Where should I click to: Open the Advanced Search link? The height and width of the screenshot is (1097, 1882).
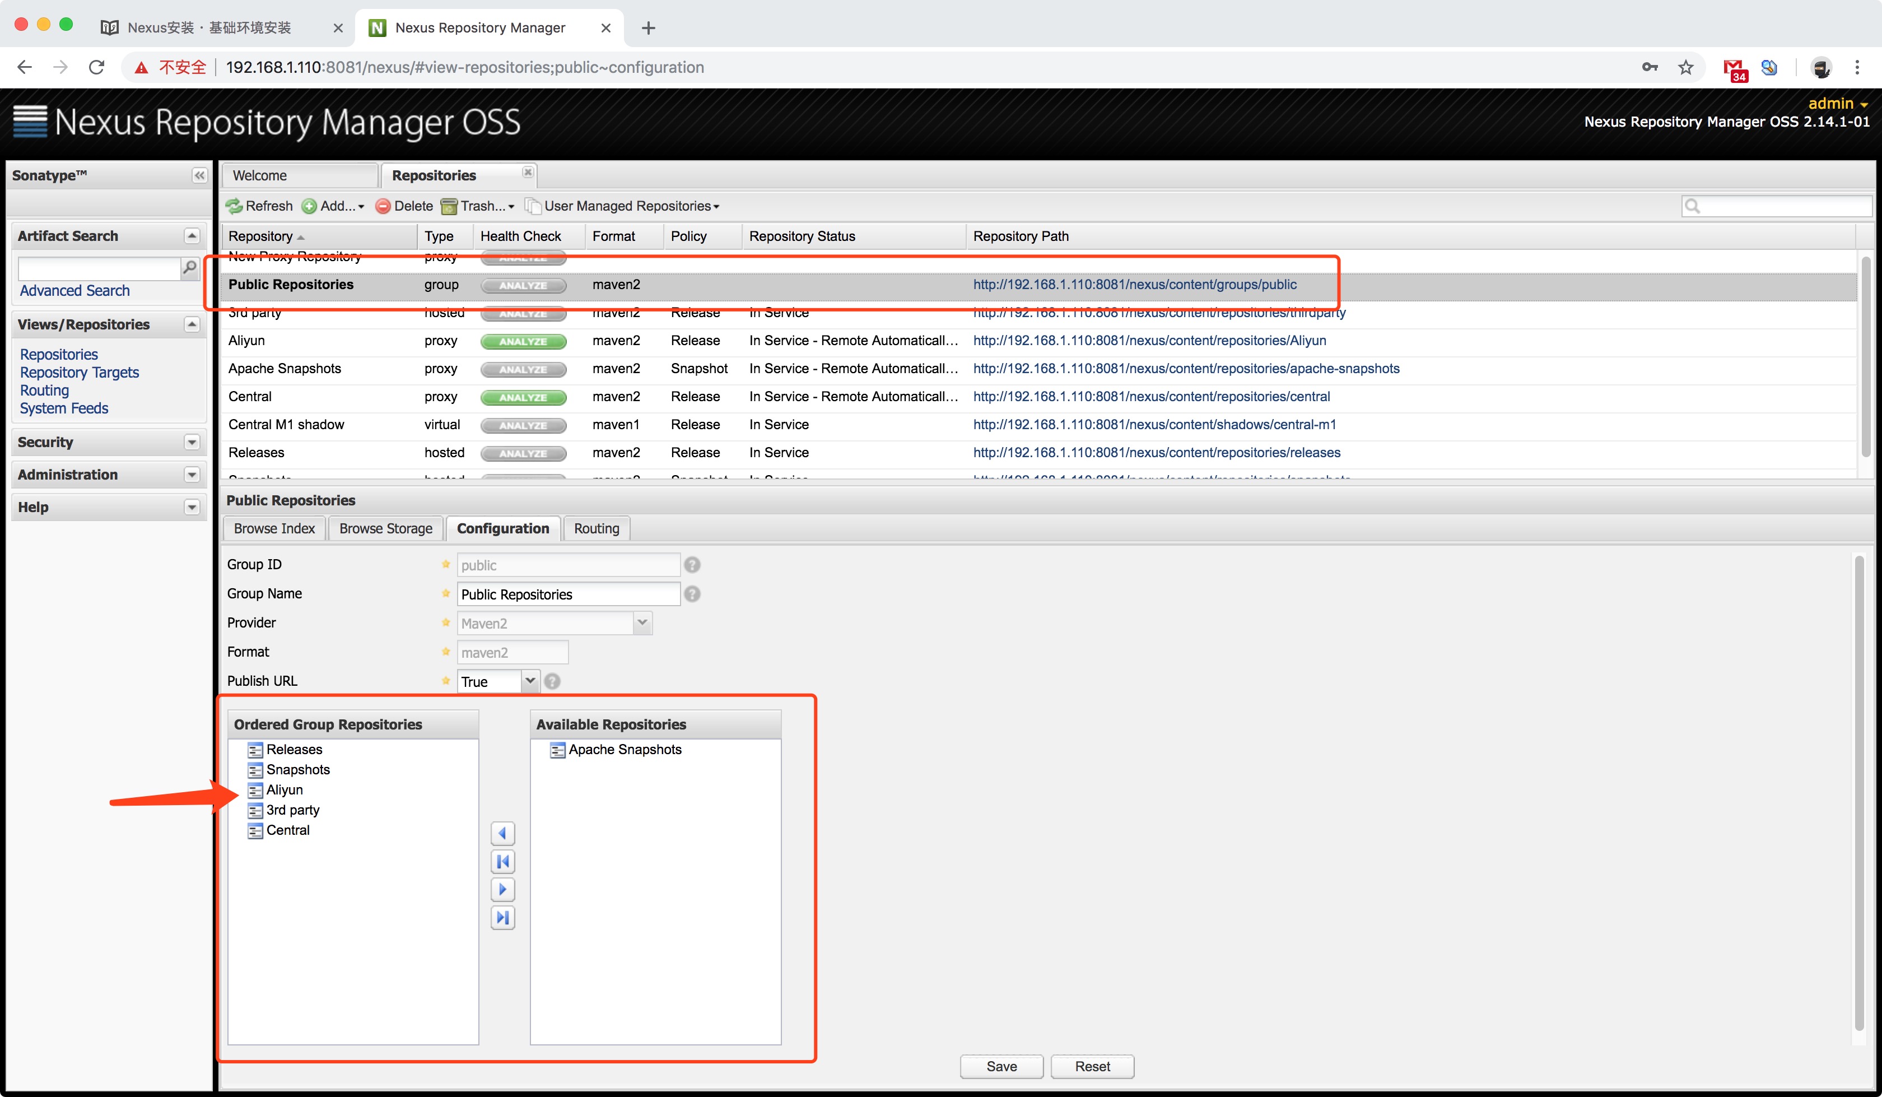click(x=74, y=291)
